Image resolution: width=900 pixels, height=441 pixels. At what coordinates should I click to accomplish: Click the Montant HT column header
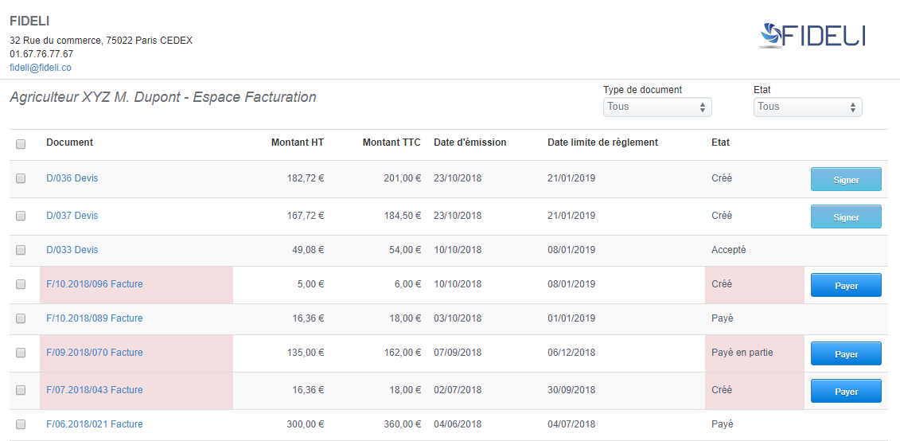298,142
